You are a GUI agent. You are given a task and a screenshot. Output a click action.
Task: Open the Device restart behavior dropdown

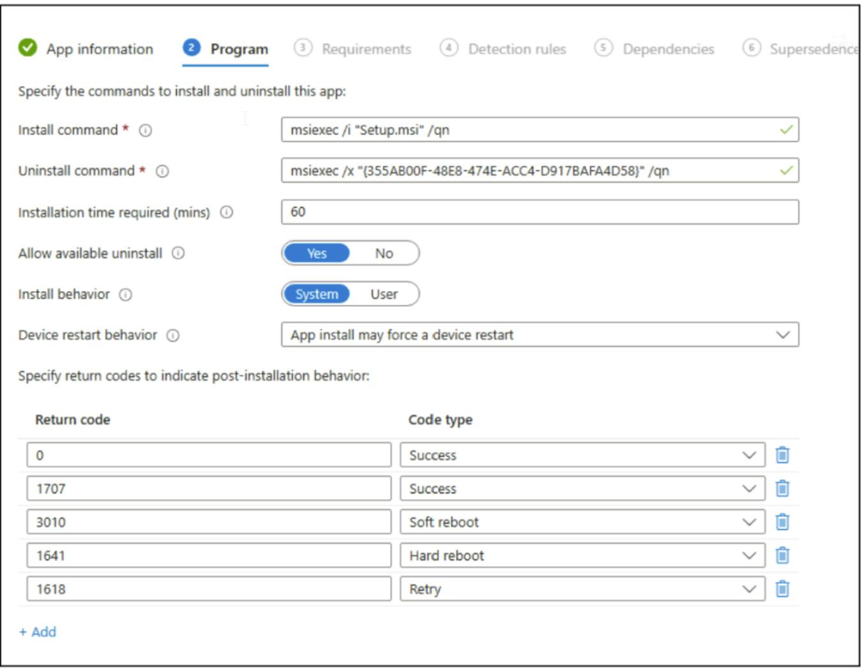point(540,335)
